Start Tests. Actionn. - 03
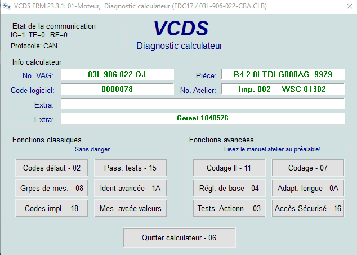The image size is (357, 255). 229,208
